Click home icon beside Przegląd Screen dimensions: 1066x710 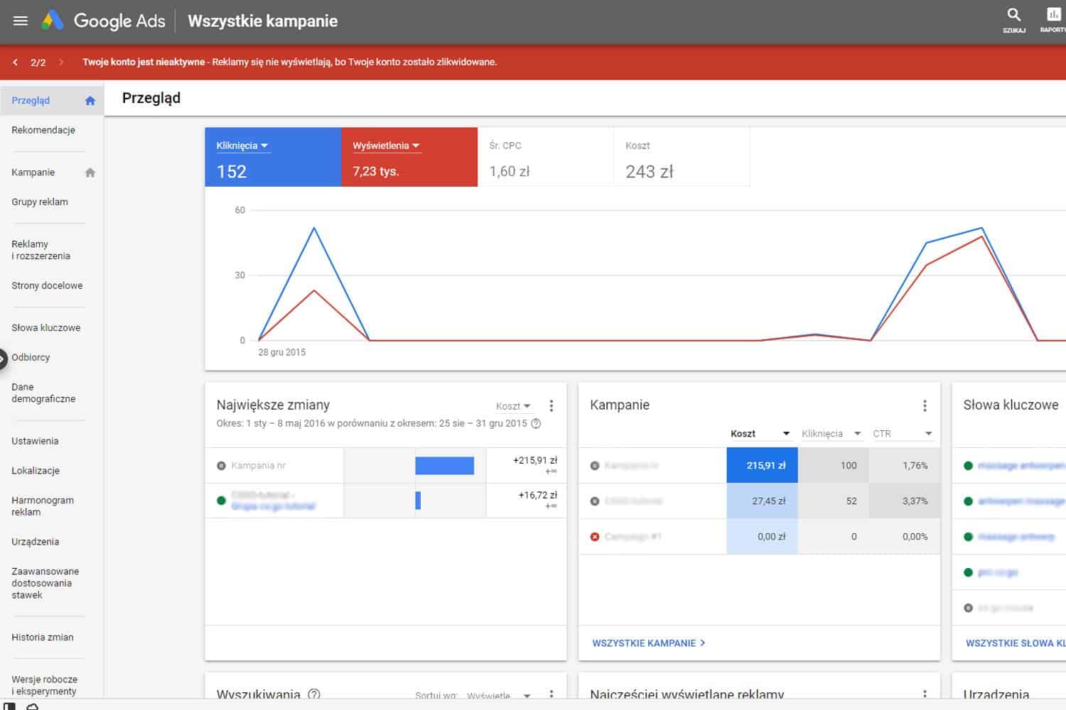[x=90, y=101]
